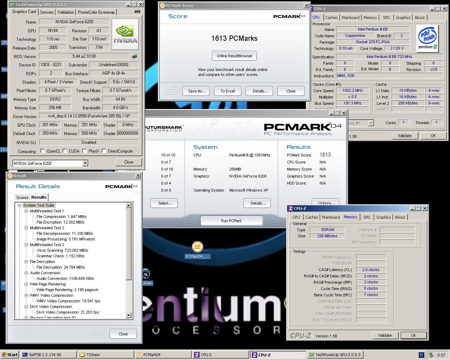Open the NVIDIA GeForce 6200 GPU dropdown
The height and width of the screenshot is (360, 450).
pyautogui.click(x=85, y=163)
